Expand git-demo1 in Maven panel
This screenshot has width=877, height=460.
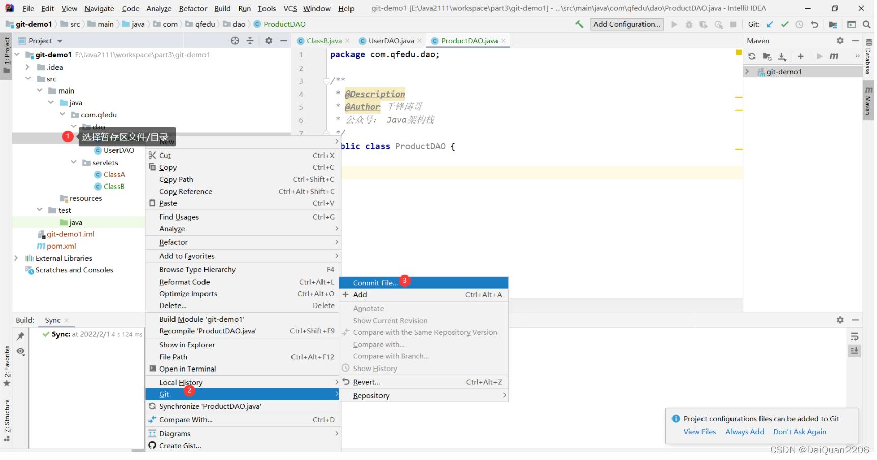tap(747, 72)
